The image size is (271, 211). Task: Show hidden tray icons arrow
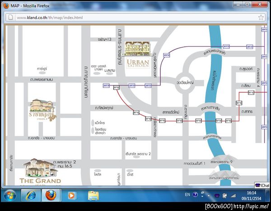coord(209,196)
